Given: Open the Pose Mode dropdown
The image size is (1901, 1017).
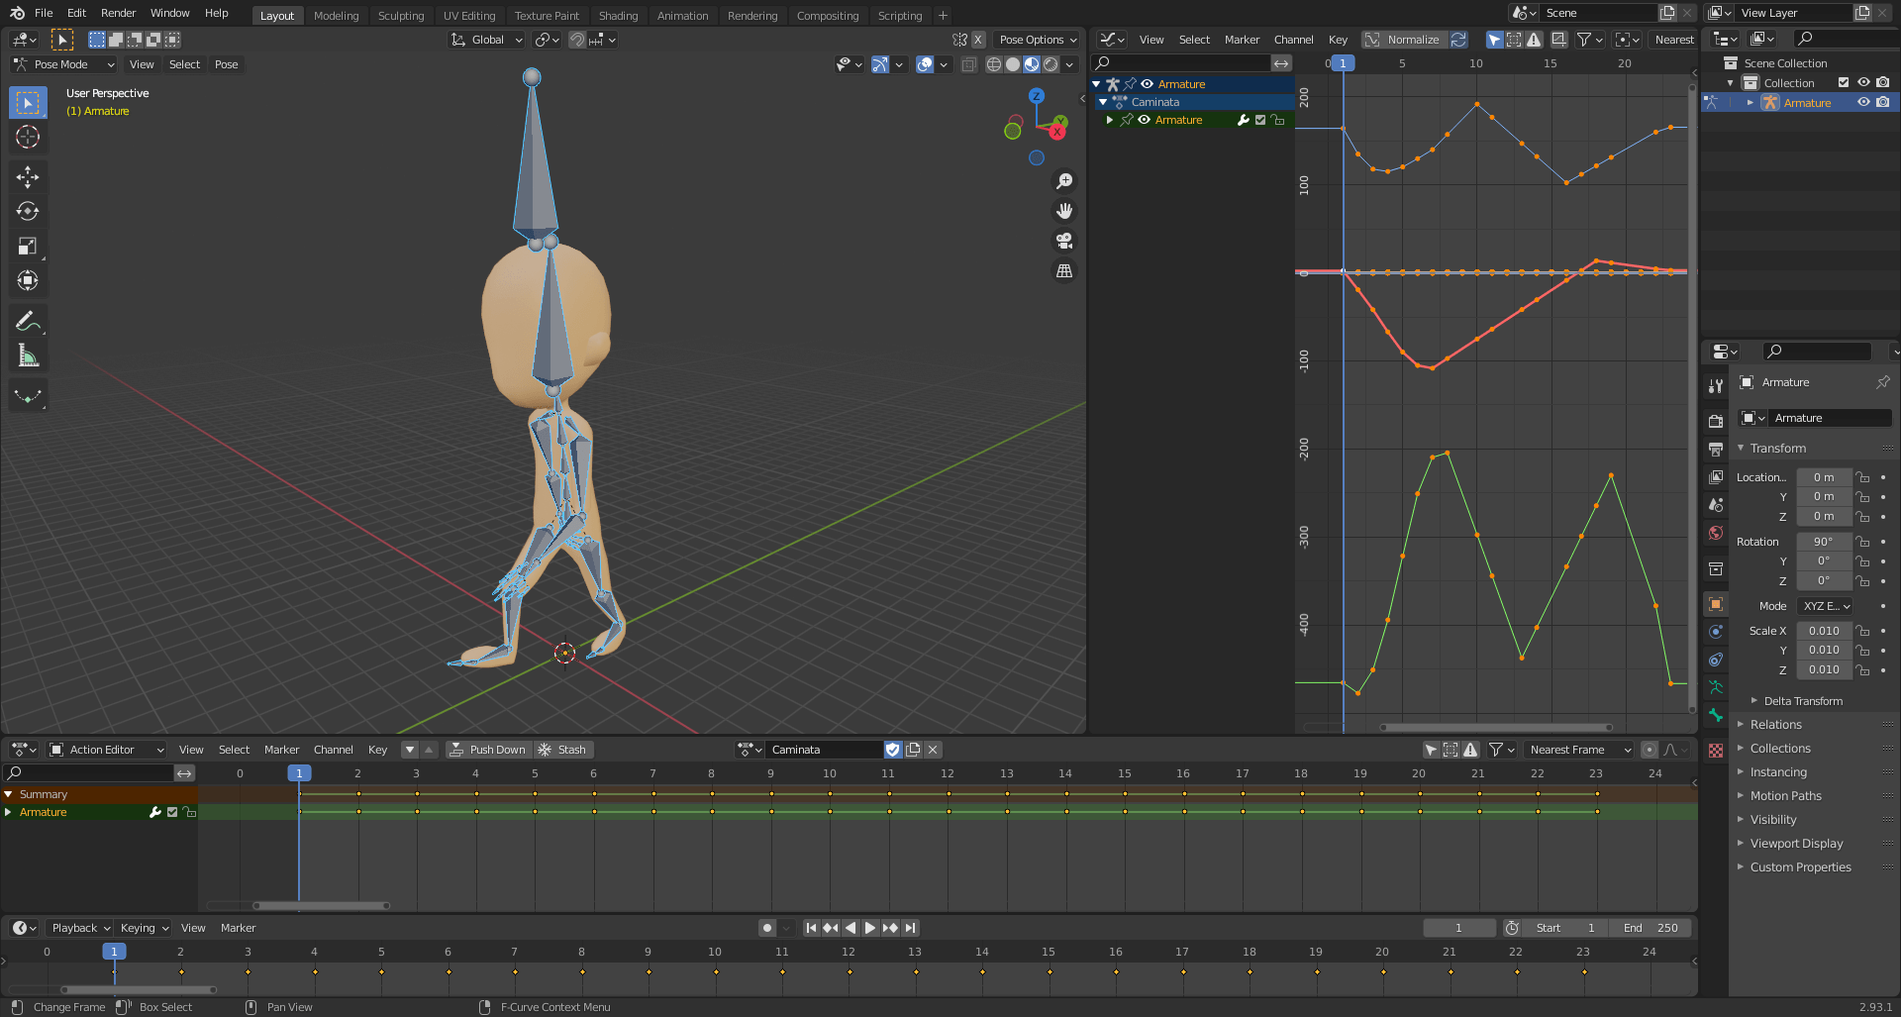Looking at the screenshot, I should point(64,64).
